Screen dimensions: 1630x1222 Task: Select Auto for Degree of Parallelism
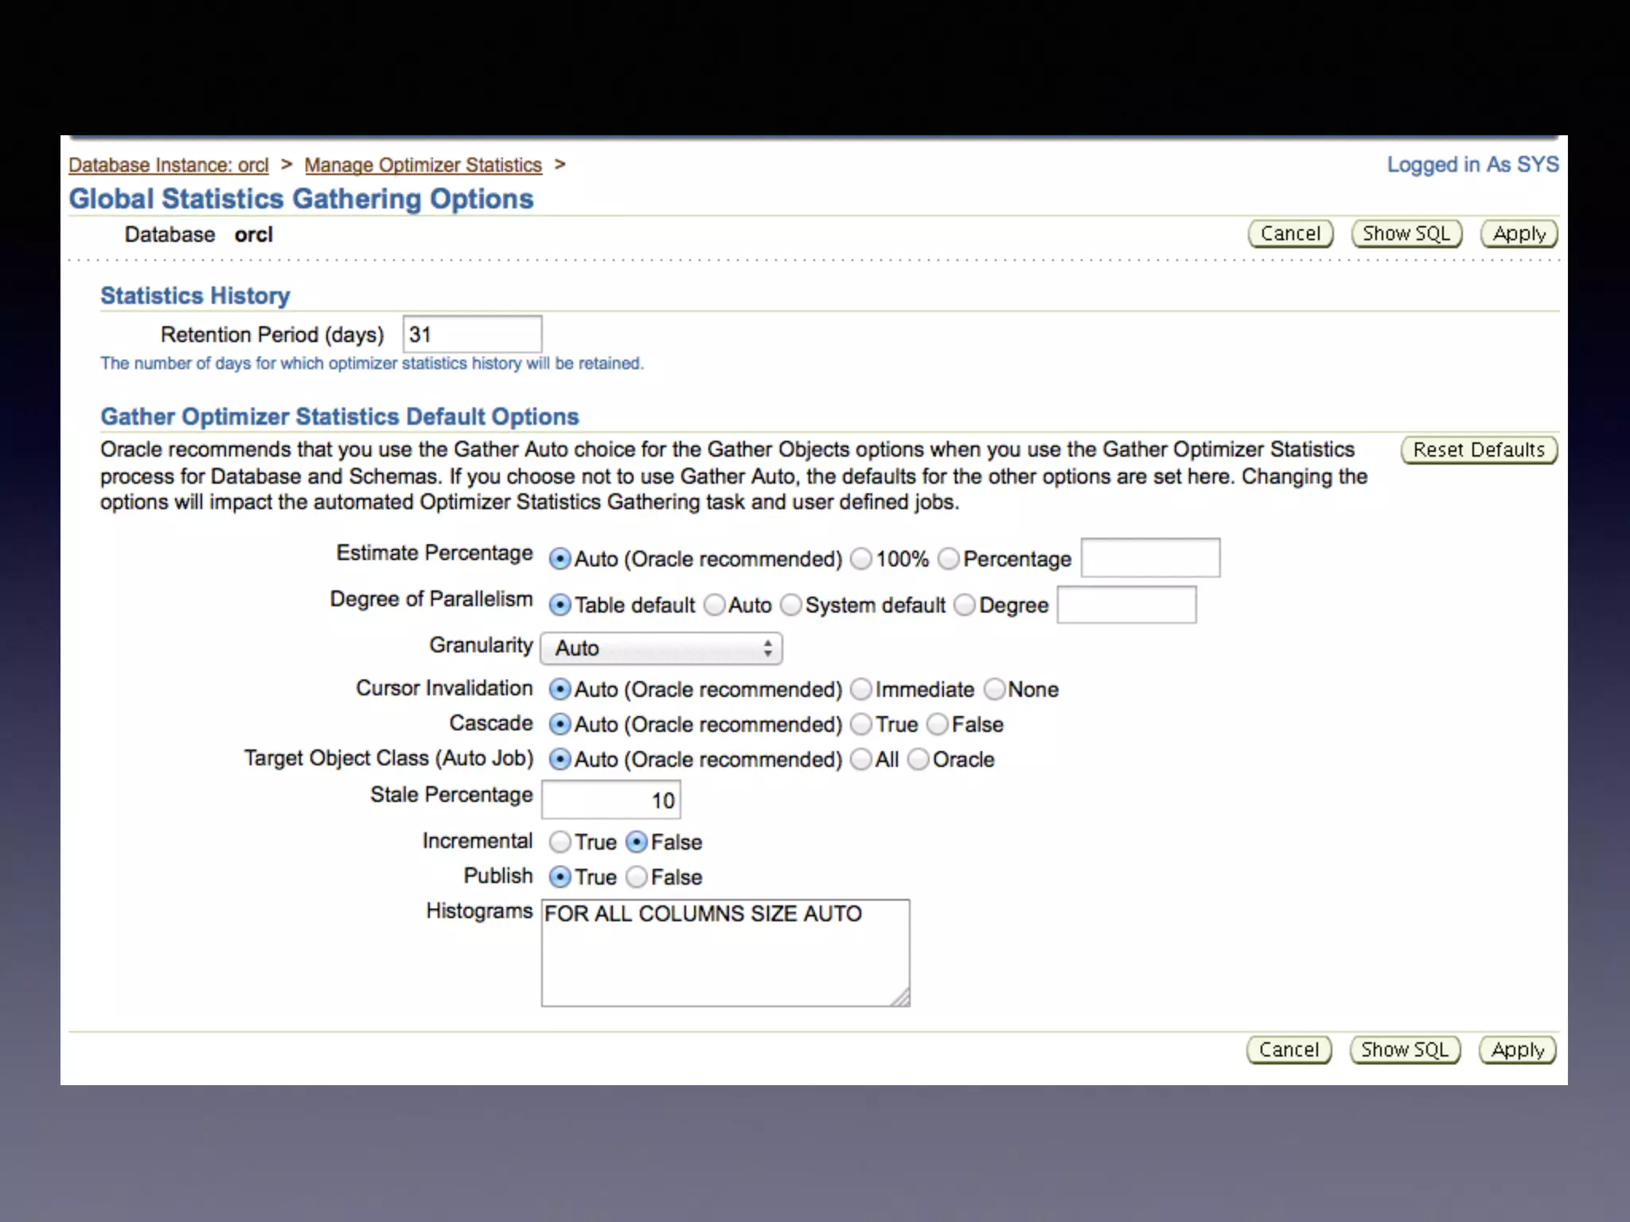715,605
